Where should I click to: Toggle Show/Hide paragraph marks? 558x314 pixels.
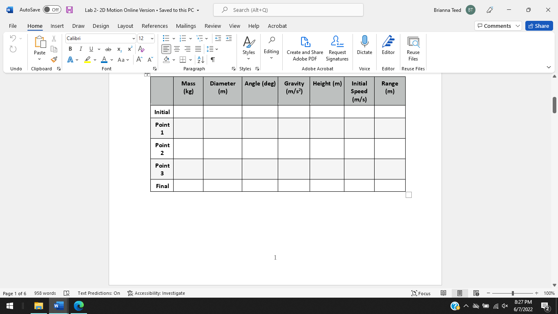pyautogui.click(x=213, y=60)
